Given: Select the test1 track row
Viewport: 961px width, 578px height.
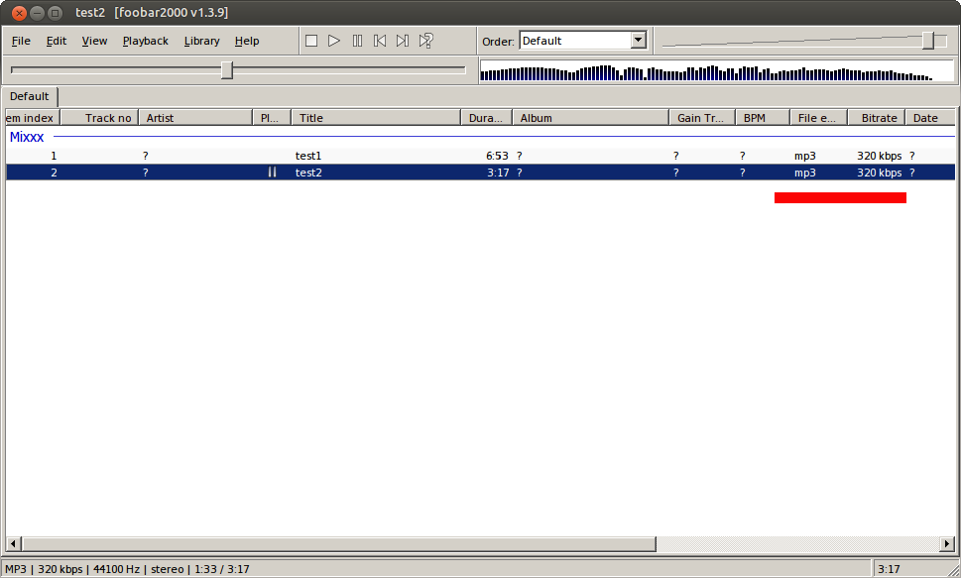Looking at the screenshot, I should [480, 156].
